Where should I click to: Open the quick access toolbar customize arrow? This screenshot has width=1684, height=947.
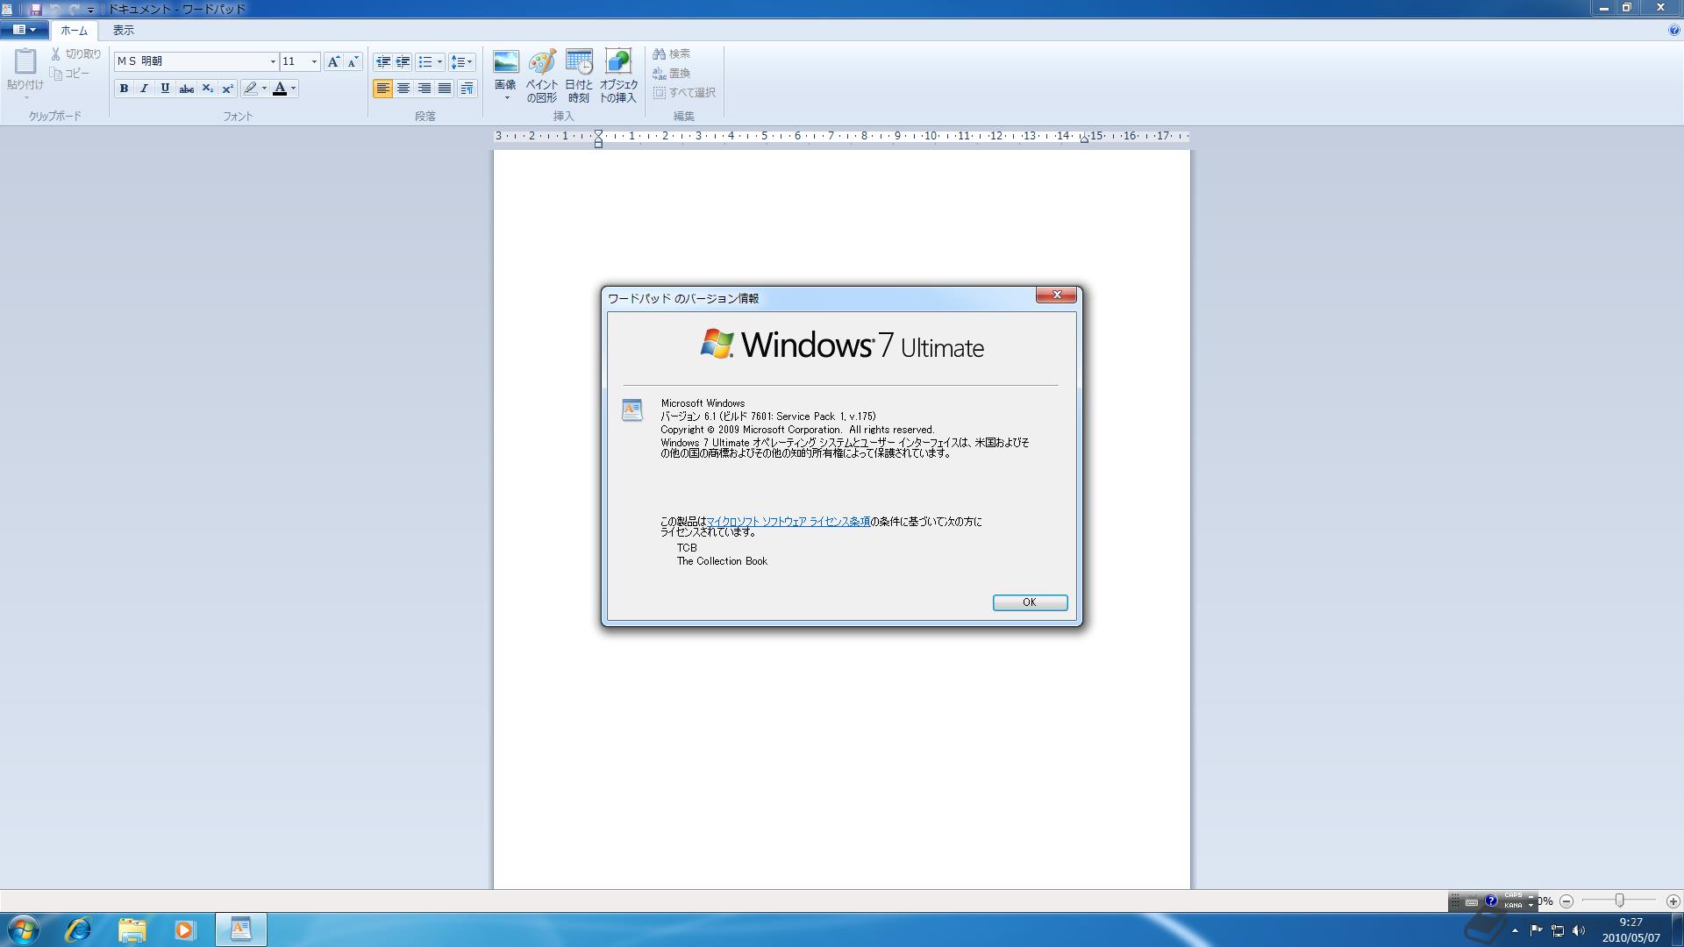pyautogui.click(x=90, y=10)
